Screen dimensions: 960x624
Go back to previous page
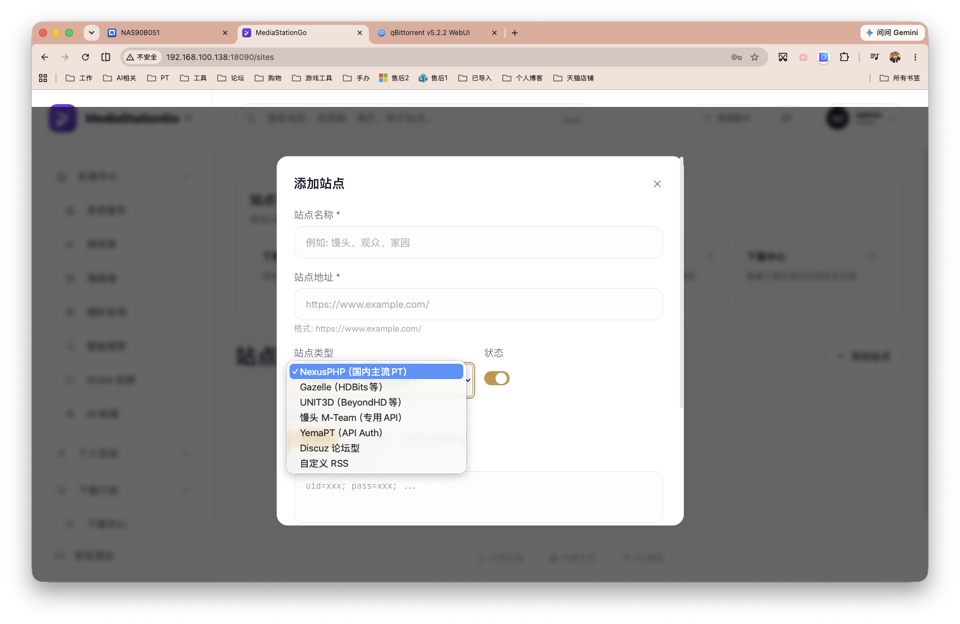[x=45, y=57]
